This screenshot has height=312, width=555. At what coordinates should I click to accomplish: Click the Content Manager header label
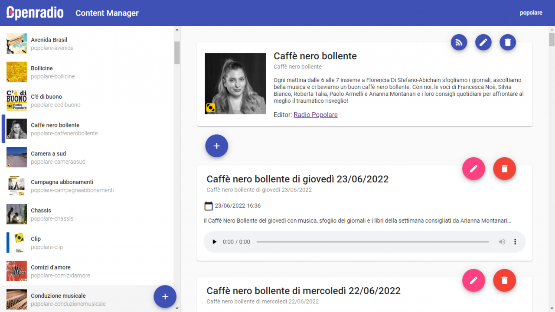pos(107,13)
